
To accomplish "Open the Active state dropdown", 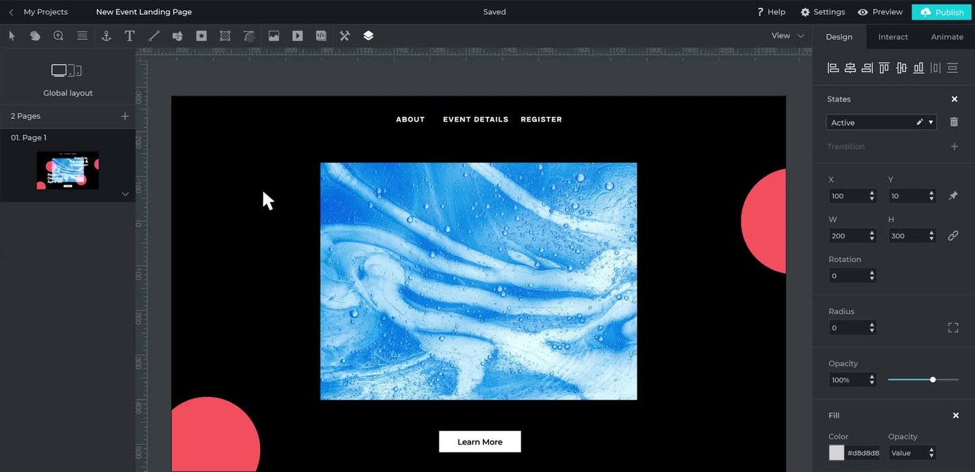I will (x=931, y=122).
